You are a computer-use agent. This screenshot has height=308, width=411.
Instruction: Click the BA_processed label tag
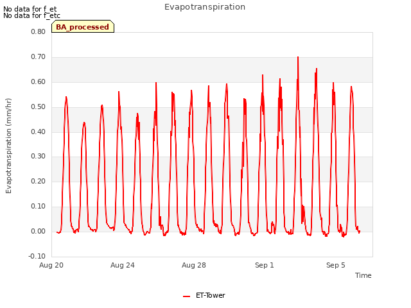point(83,26)
